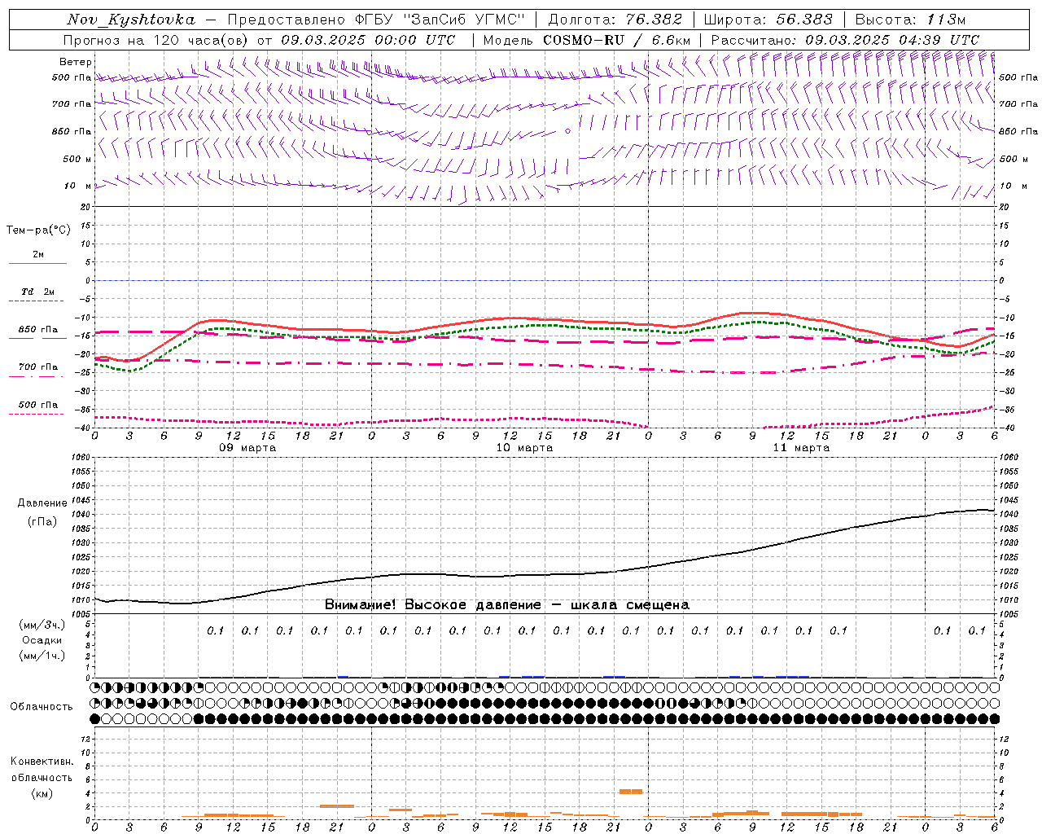Click the left 500 м wind level label
Image resolution: width=1042 pixels, height=834 pixels.
(77, 159)
